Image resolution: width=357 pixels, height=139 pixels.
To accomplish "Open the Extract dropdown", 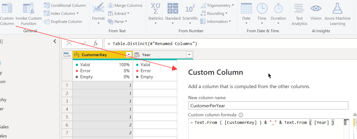I will click(x=118, y=13).
